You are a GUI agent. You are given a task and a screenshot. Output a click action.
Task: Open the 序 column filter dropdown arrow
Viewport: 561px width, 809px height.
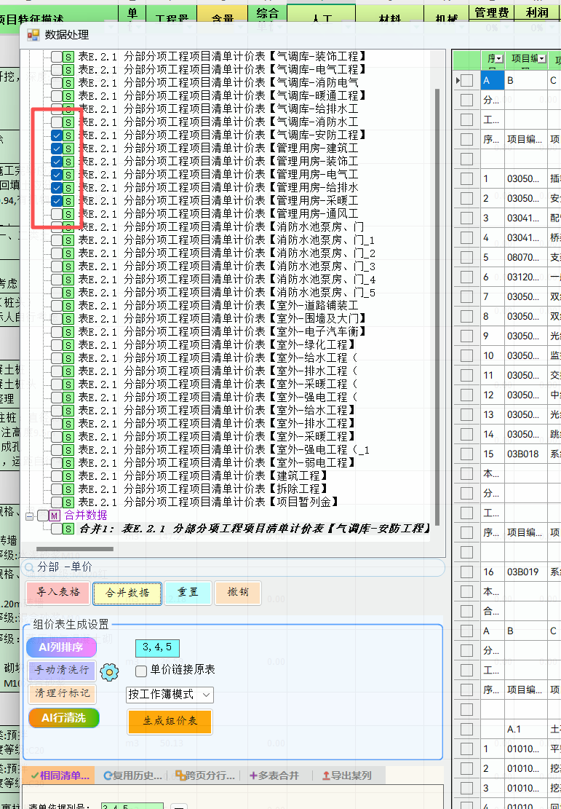pos(499,59)
